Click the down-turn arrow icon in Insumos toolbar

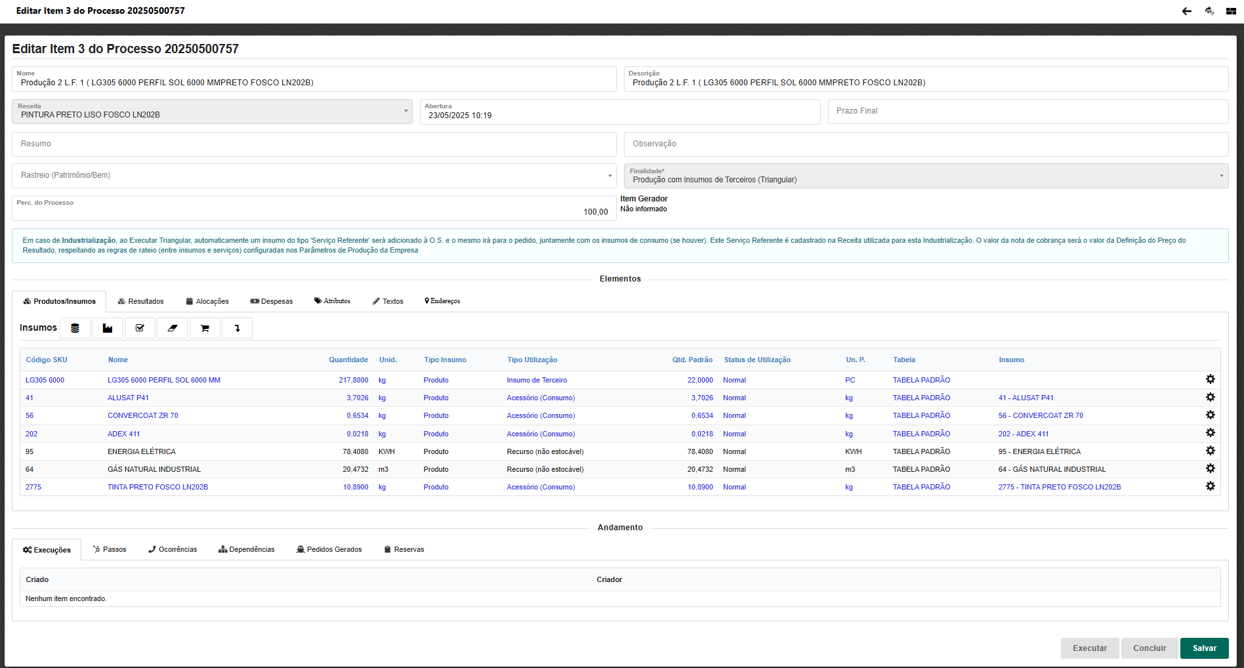point(237,328)
